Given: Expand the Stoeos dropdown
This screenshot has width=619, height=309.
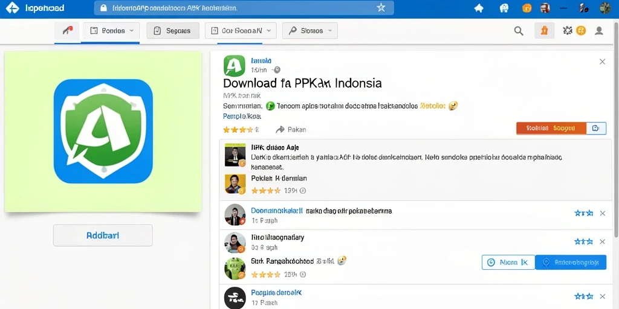Looking at the screenshot, I should click(x=310, y=31).
